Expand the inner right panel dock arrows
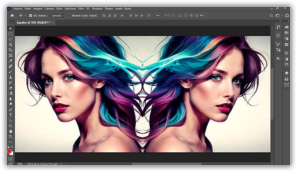Screen dimensions: 297x172 pyautogui.click(x=281, y=21)
